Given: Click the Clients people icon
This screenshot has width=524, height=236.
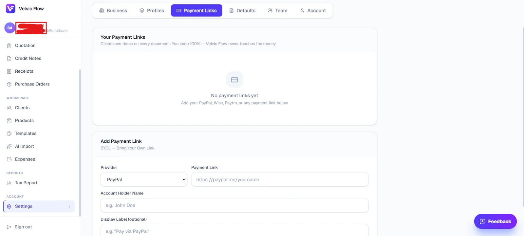Looking at the screenshot, I should pos(9,108).
